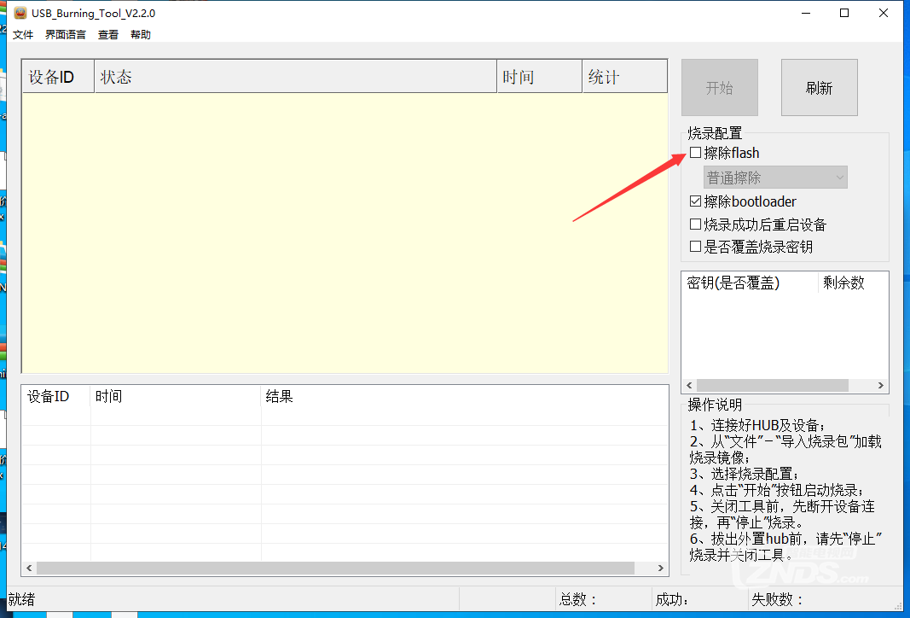910x618 pixels.
Task: Click the 开始 button
Action: pyautogui.click(x=720, y=88)
